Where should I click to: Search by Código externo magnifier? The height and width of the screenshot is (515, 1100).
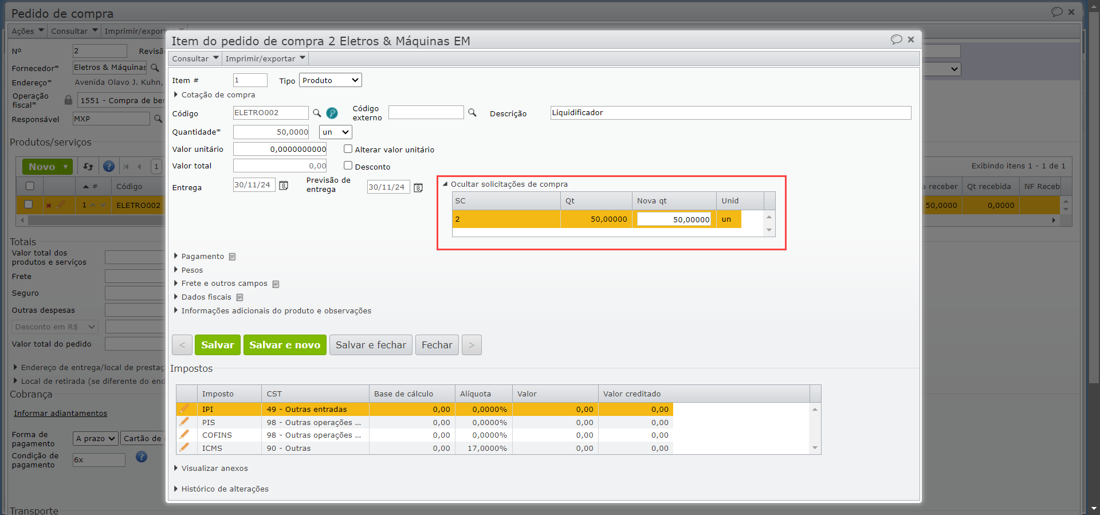pyautogui.click(x=472, y=112)
